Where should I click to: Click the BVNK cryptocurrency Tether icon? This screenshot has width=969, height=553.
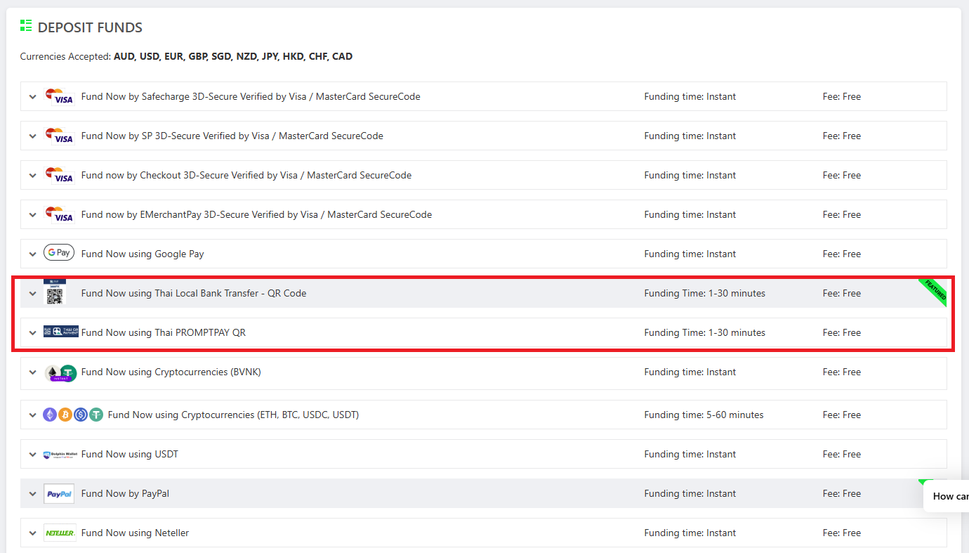click(67, 372)
